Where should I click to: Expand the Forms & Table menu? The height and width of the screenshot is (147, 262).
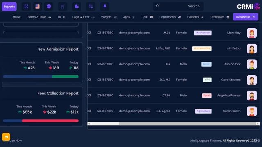tap(39, 17)
